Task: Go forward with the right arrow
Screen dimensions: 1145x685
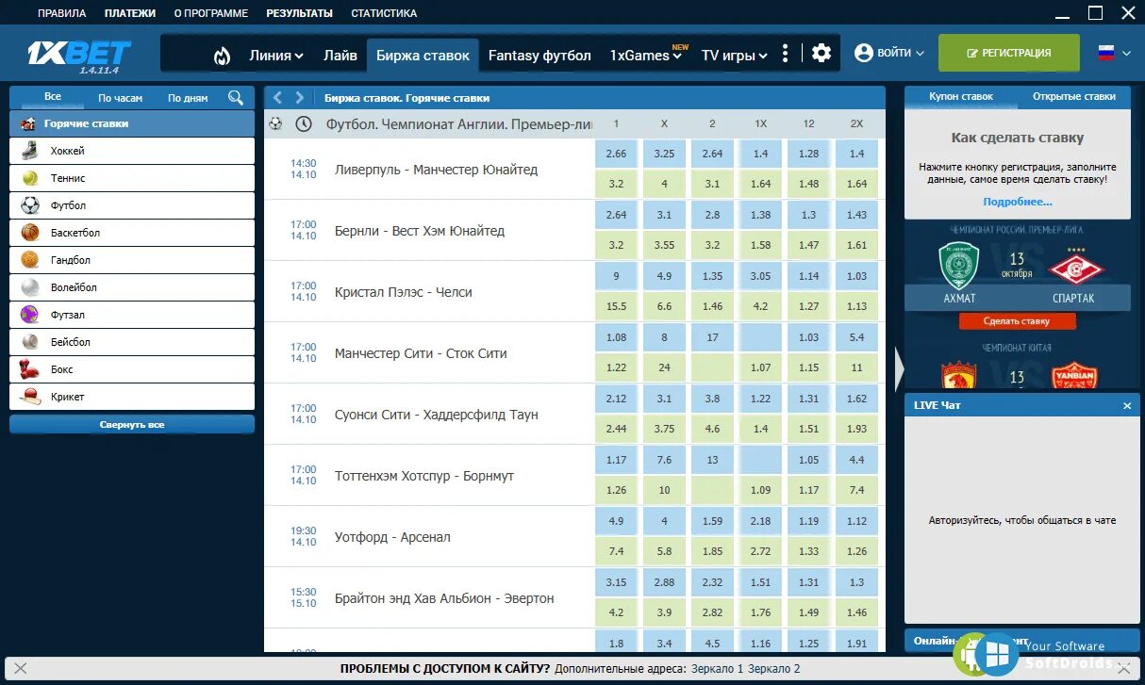Action: 300,97
